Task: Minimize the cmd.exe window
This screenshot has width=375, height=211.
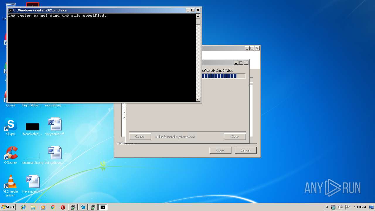Action: [x=188, y=10]
